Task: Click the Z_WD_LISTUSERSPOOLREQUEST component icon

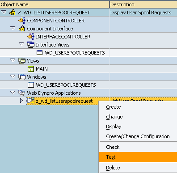Action: click(13, 13)
